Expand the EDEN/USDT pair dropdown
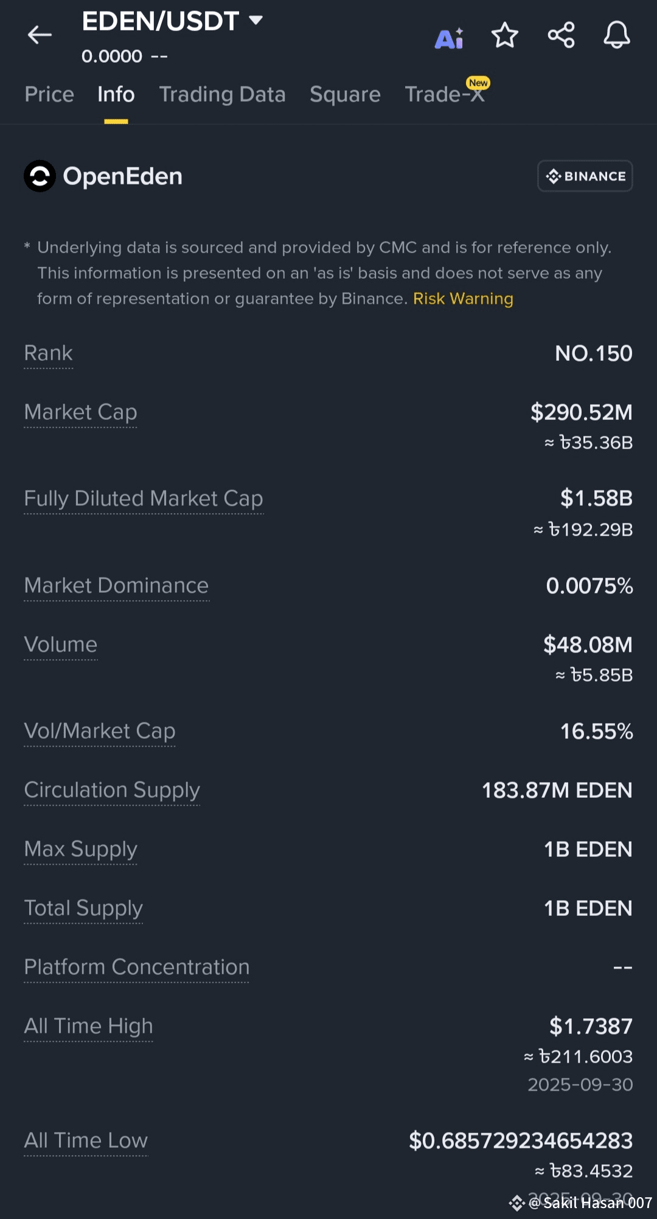Screen dimensions: 657x1219 click(x=256, y=20)
